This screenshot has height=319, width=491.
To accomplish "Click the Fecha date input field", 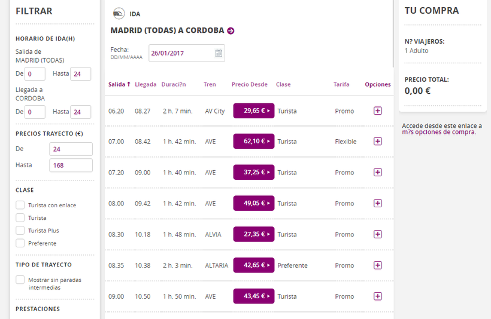I will (x=180, y=53).
